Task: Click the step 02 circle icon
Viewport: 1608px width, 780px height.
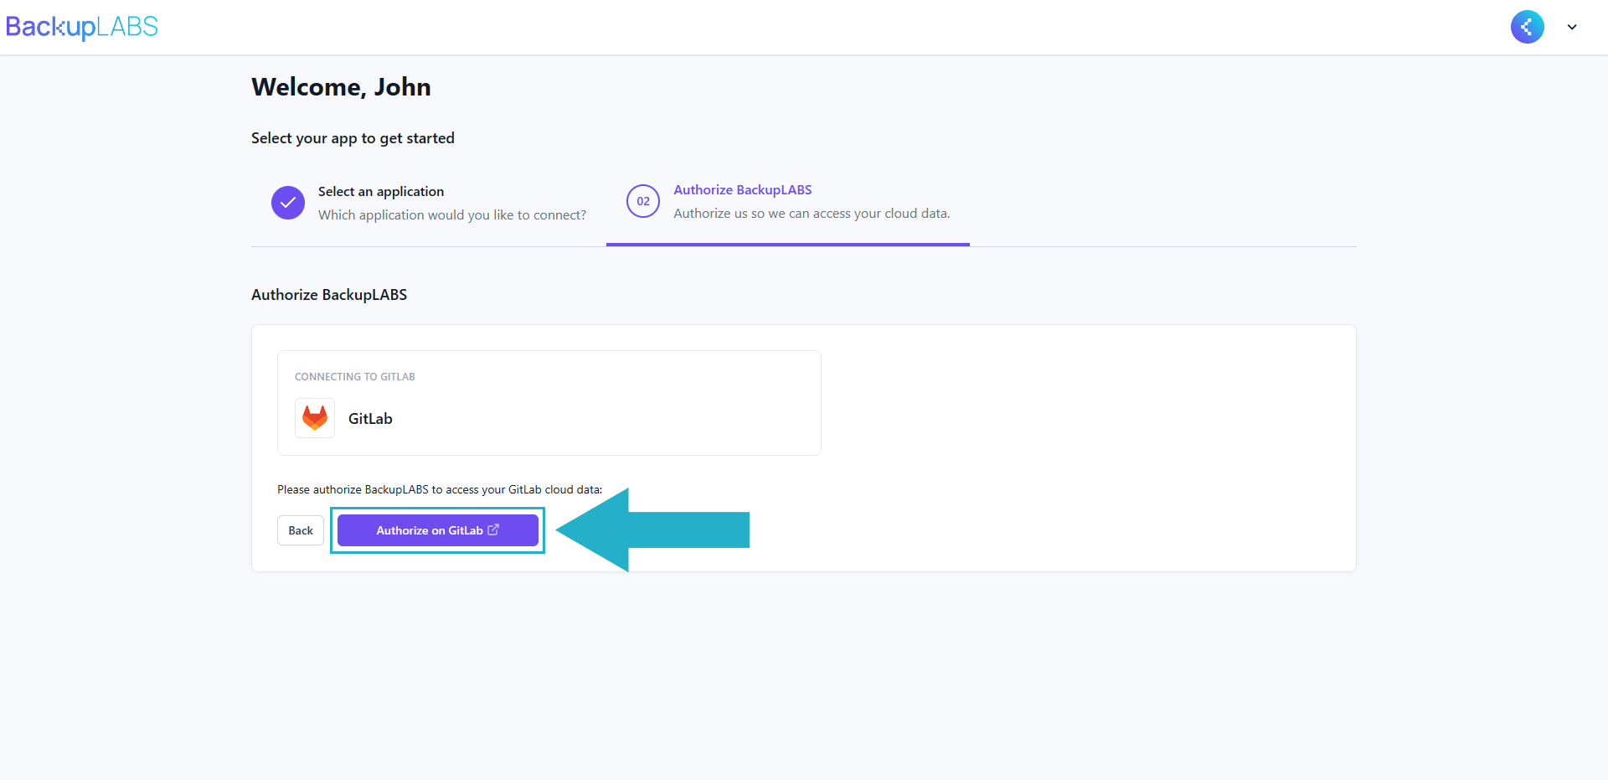Action: pos(643,201)
